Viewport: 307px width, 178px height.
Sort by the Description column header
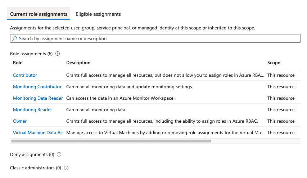78,63
